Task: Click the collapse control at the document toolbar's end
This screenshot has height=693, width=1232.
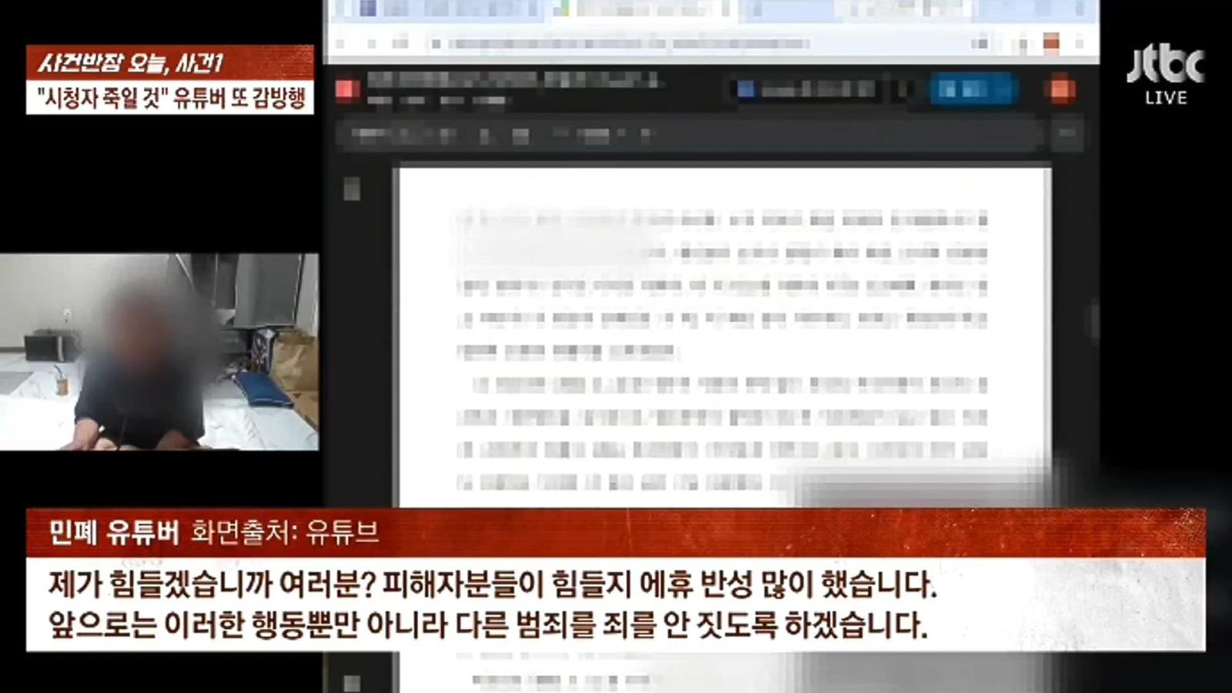Action: [1067, 135]
